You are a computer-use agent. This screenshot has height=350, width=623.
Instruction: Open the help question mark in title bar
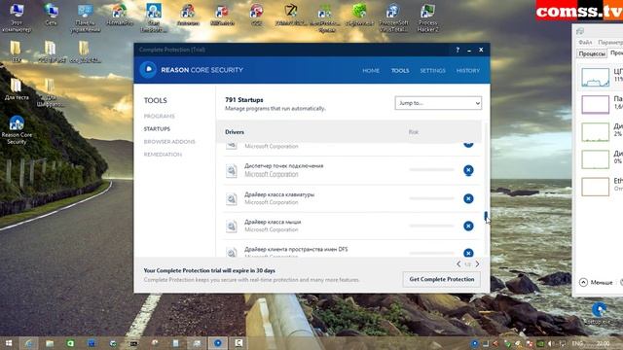(458, 50)
